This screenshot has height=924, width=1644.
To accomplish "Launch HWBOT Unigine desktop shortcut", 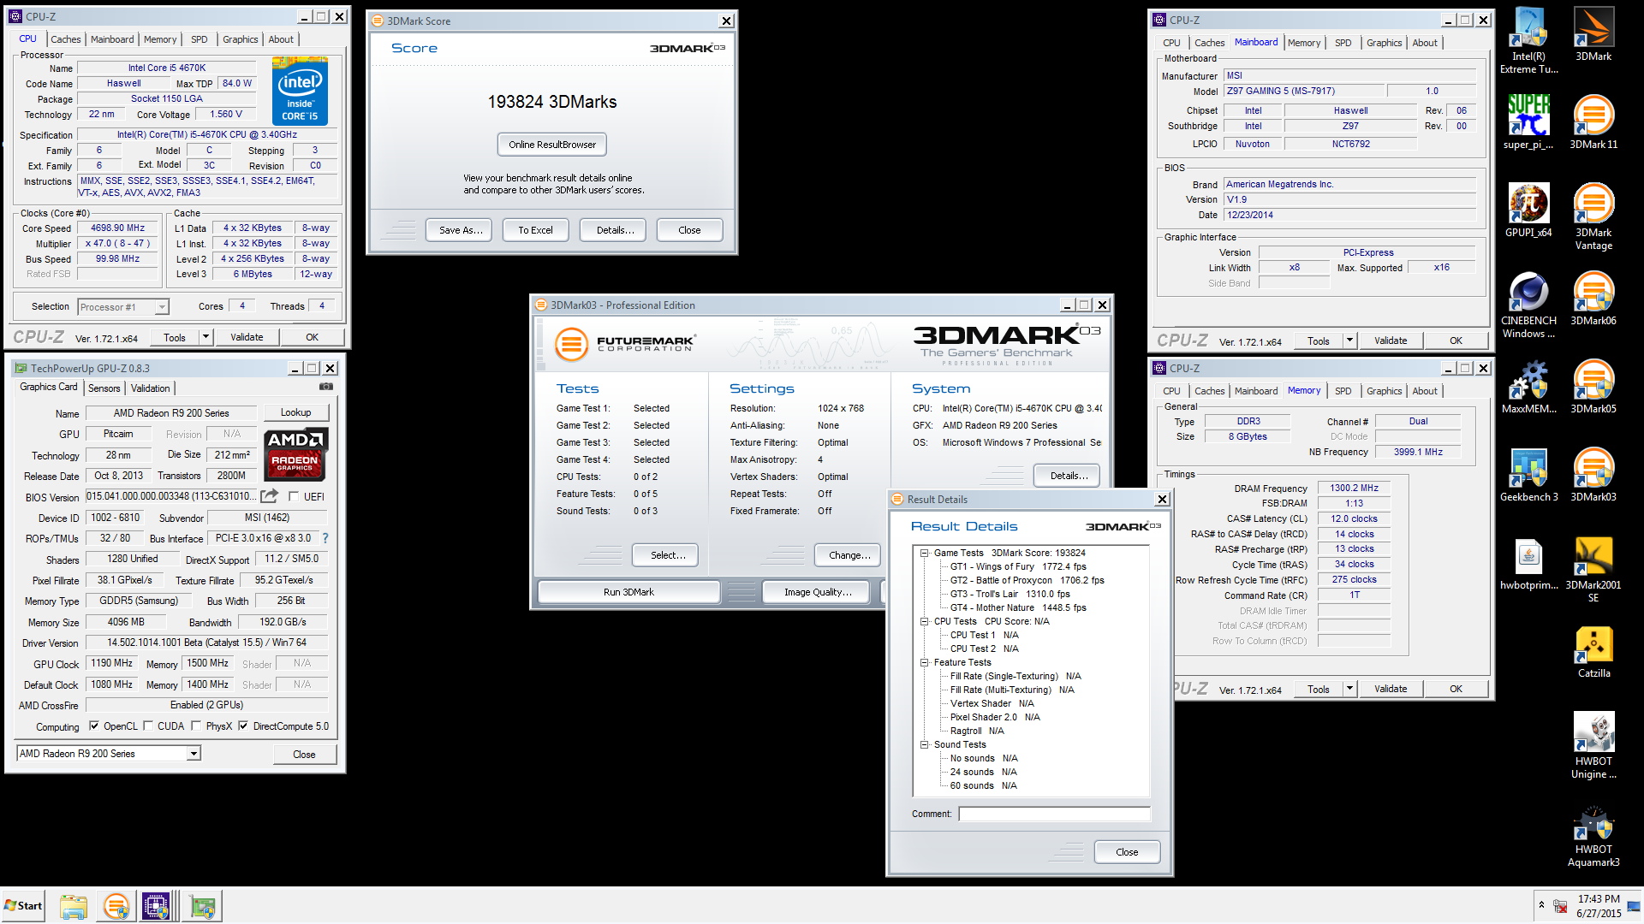I will [x=1593, y=745].
